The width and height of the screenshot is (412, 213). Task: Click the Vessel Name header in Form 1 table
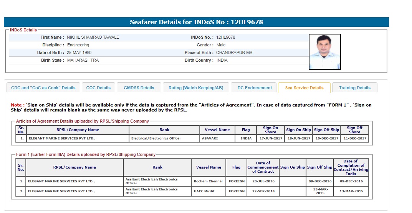tap(208, 167)
